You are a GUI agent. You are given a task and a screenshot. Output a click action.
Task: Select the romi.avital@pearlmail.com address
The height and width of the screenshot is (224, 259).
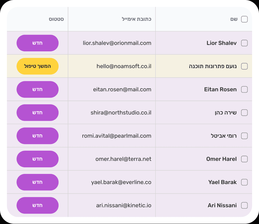(x=117, y=136)
